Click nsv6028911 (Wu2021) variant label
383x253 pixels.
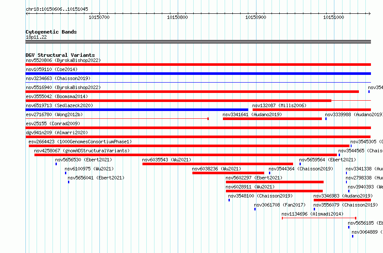pos(250,187)
